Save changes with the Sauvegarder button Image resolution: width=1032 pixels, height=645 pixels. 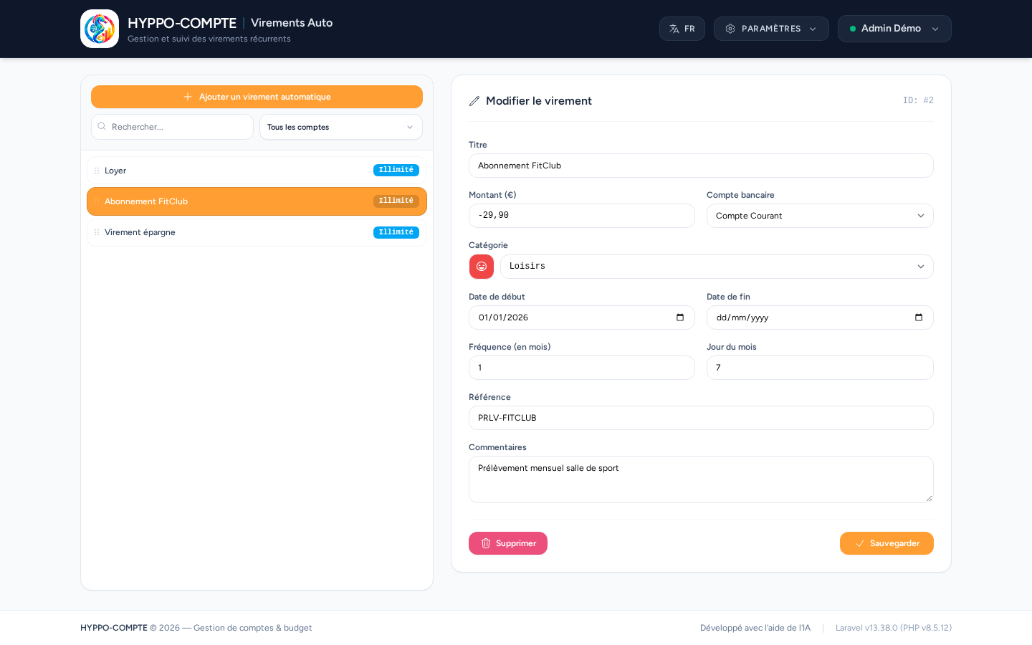[x=887, y=543]
